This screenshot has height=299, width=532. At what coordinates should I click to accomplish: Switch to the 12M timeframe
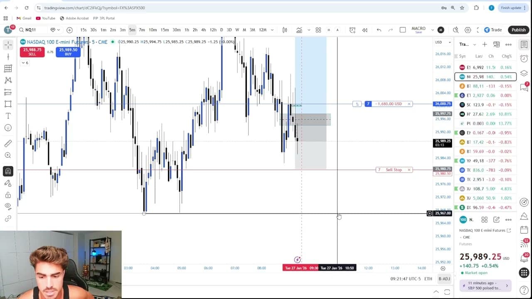coord(263,30)
